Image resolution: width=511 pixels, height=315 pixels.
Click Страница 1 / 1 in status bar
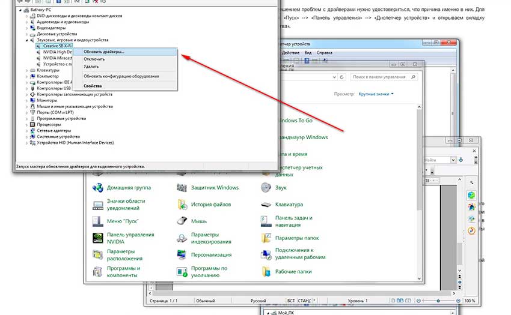(x=164, y=301)
